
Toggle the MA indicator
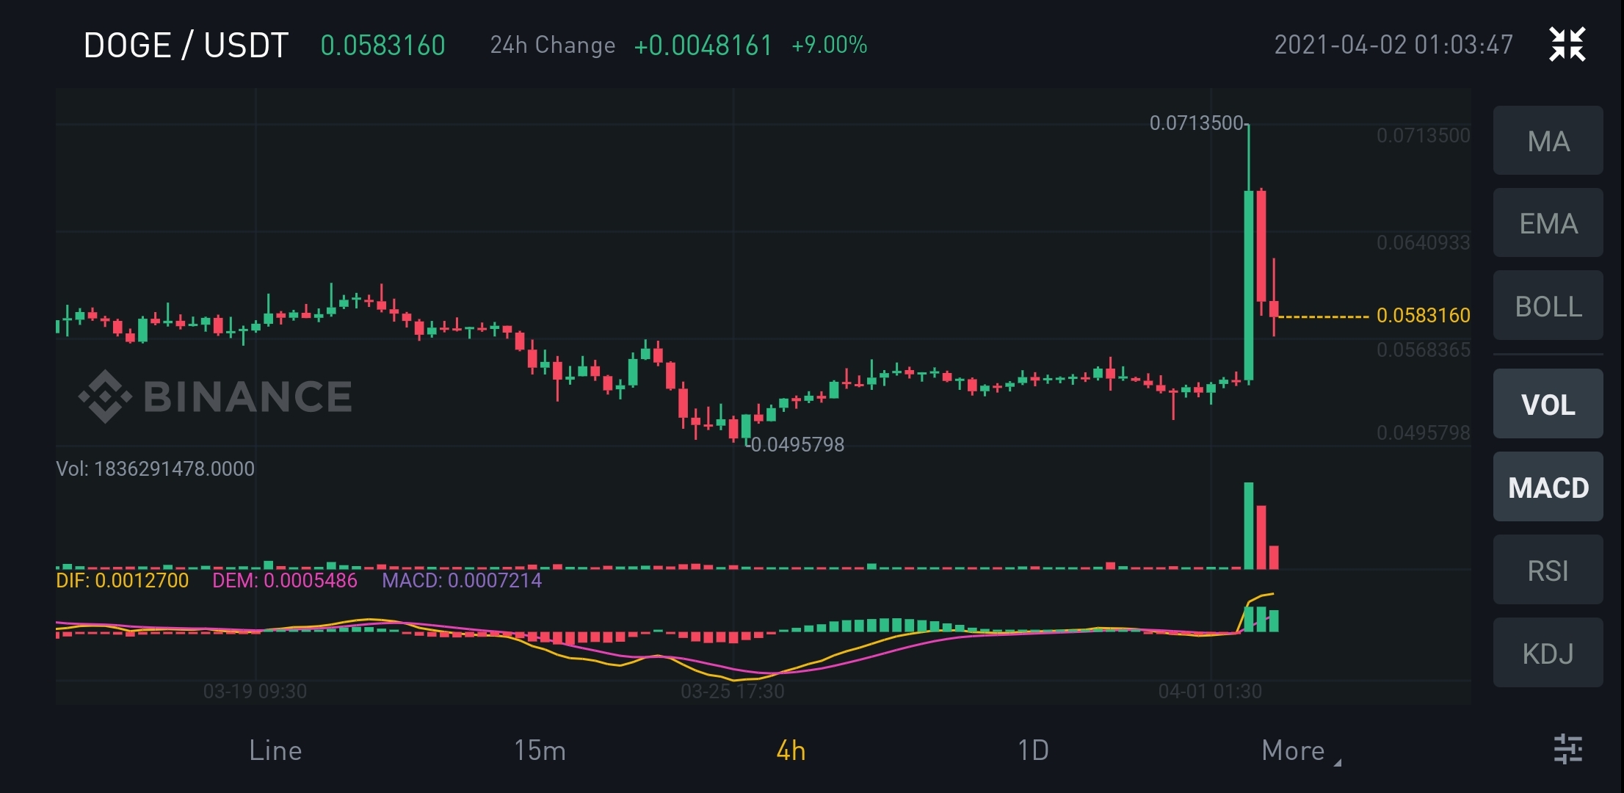[x=1548, y=140]
